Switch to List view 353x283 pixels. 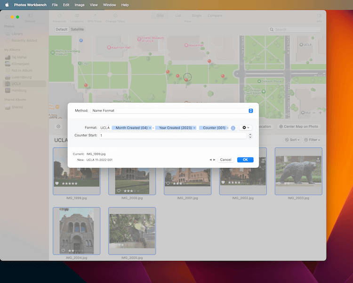point(178,16)
